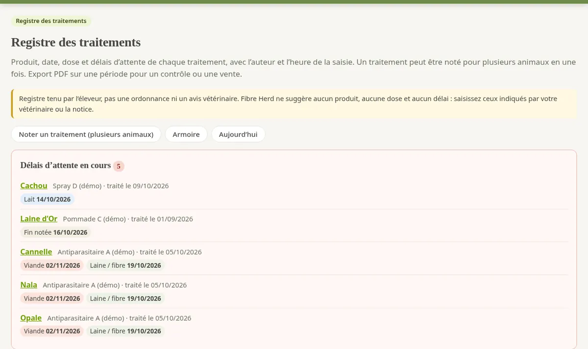Click 'Pommade C (démo) · traité le 01/09/2026'

[128, 219]
